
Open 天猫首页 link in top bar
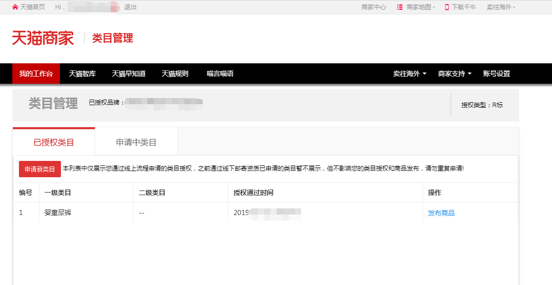[x=33, y=7]
